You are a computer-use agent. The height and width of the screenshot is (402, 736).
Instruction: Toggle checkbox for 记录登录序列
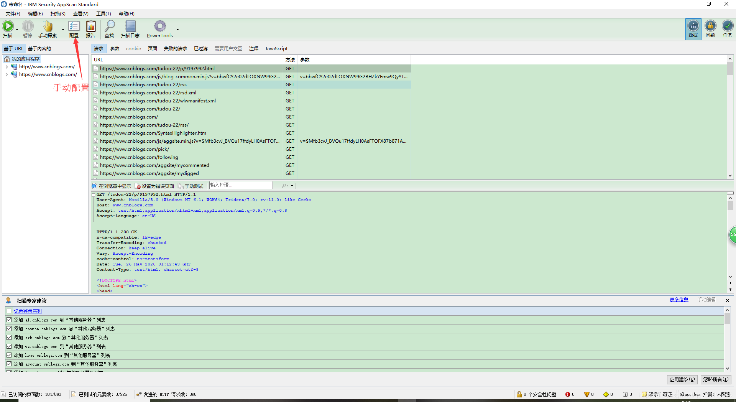[9, 311]
